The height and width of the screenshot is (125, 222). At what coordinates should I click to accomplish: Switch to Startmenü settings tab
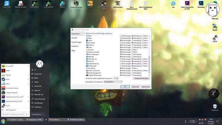78,34
